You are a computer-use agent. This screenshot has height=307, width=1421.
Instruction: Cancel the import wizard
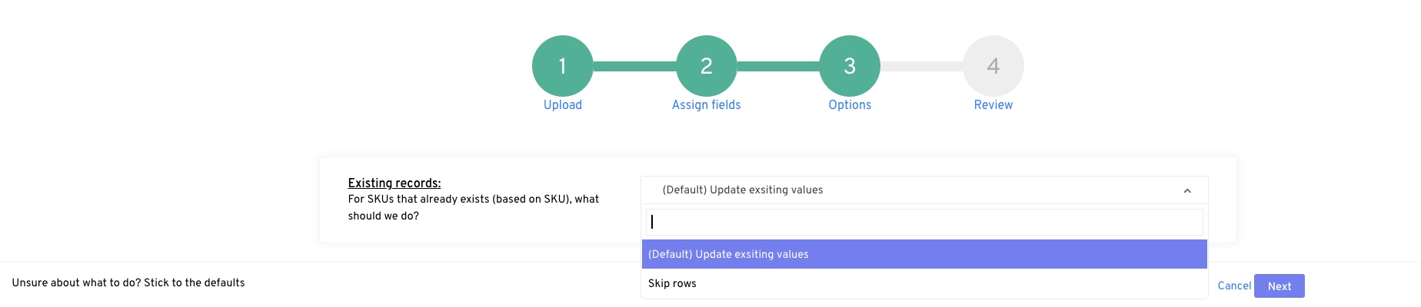[x=1234, y=286]
